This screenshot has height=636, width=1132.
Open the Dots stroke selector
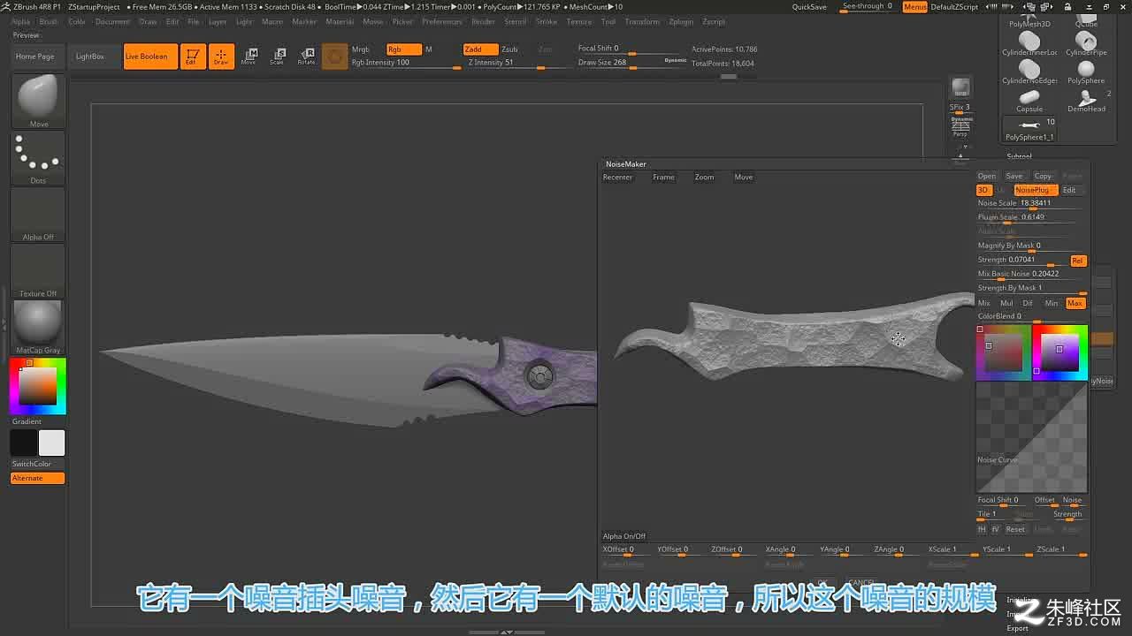[x=38, y=158]
